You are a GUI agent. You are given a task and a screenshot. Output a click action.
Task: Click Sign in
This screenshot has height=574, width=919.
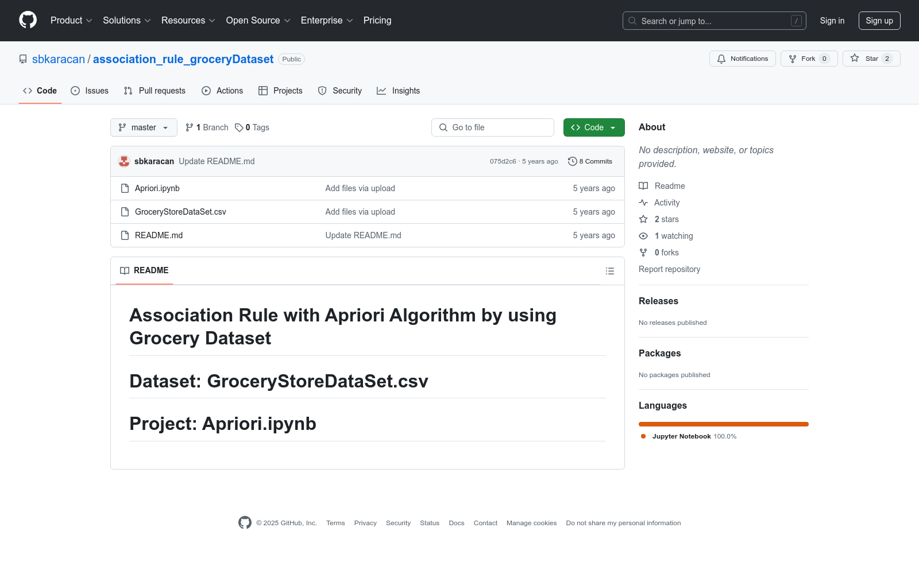coord(832,21)
